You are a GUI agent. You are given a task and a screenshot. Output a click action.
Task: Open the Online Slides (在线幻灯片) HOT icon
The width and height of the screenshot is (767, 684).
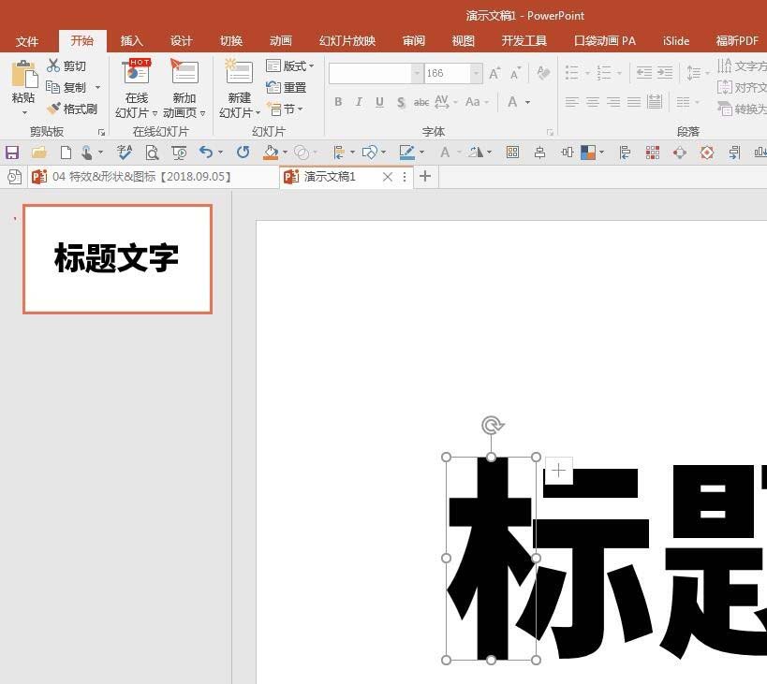[x=137, y=72]
